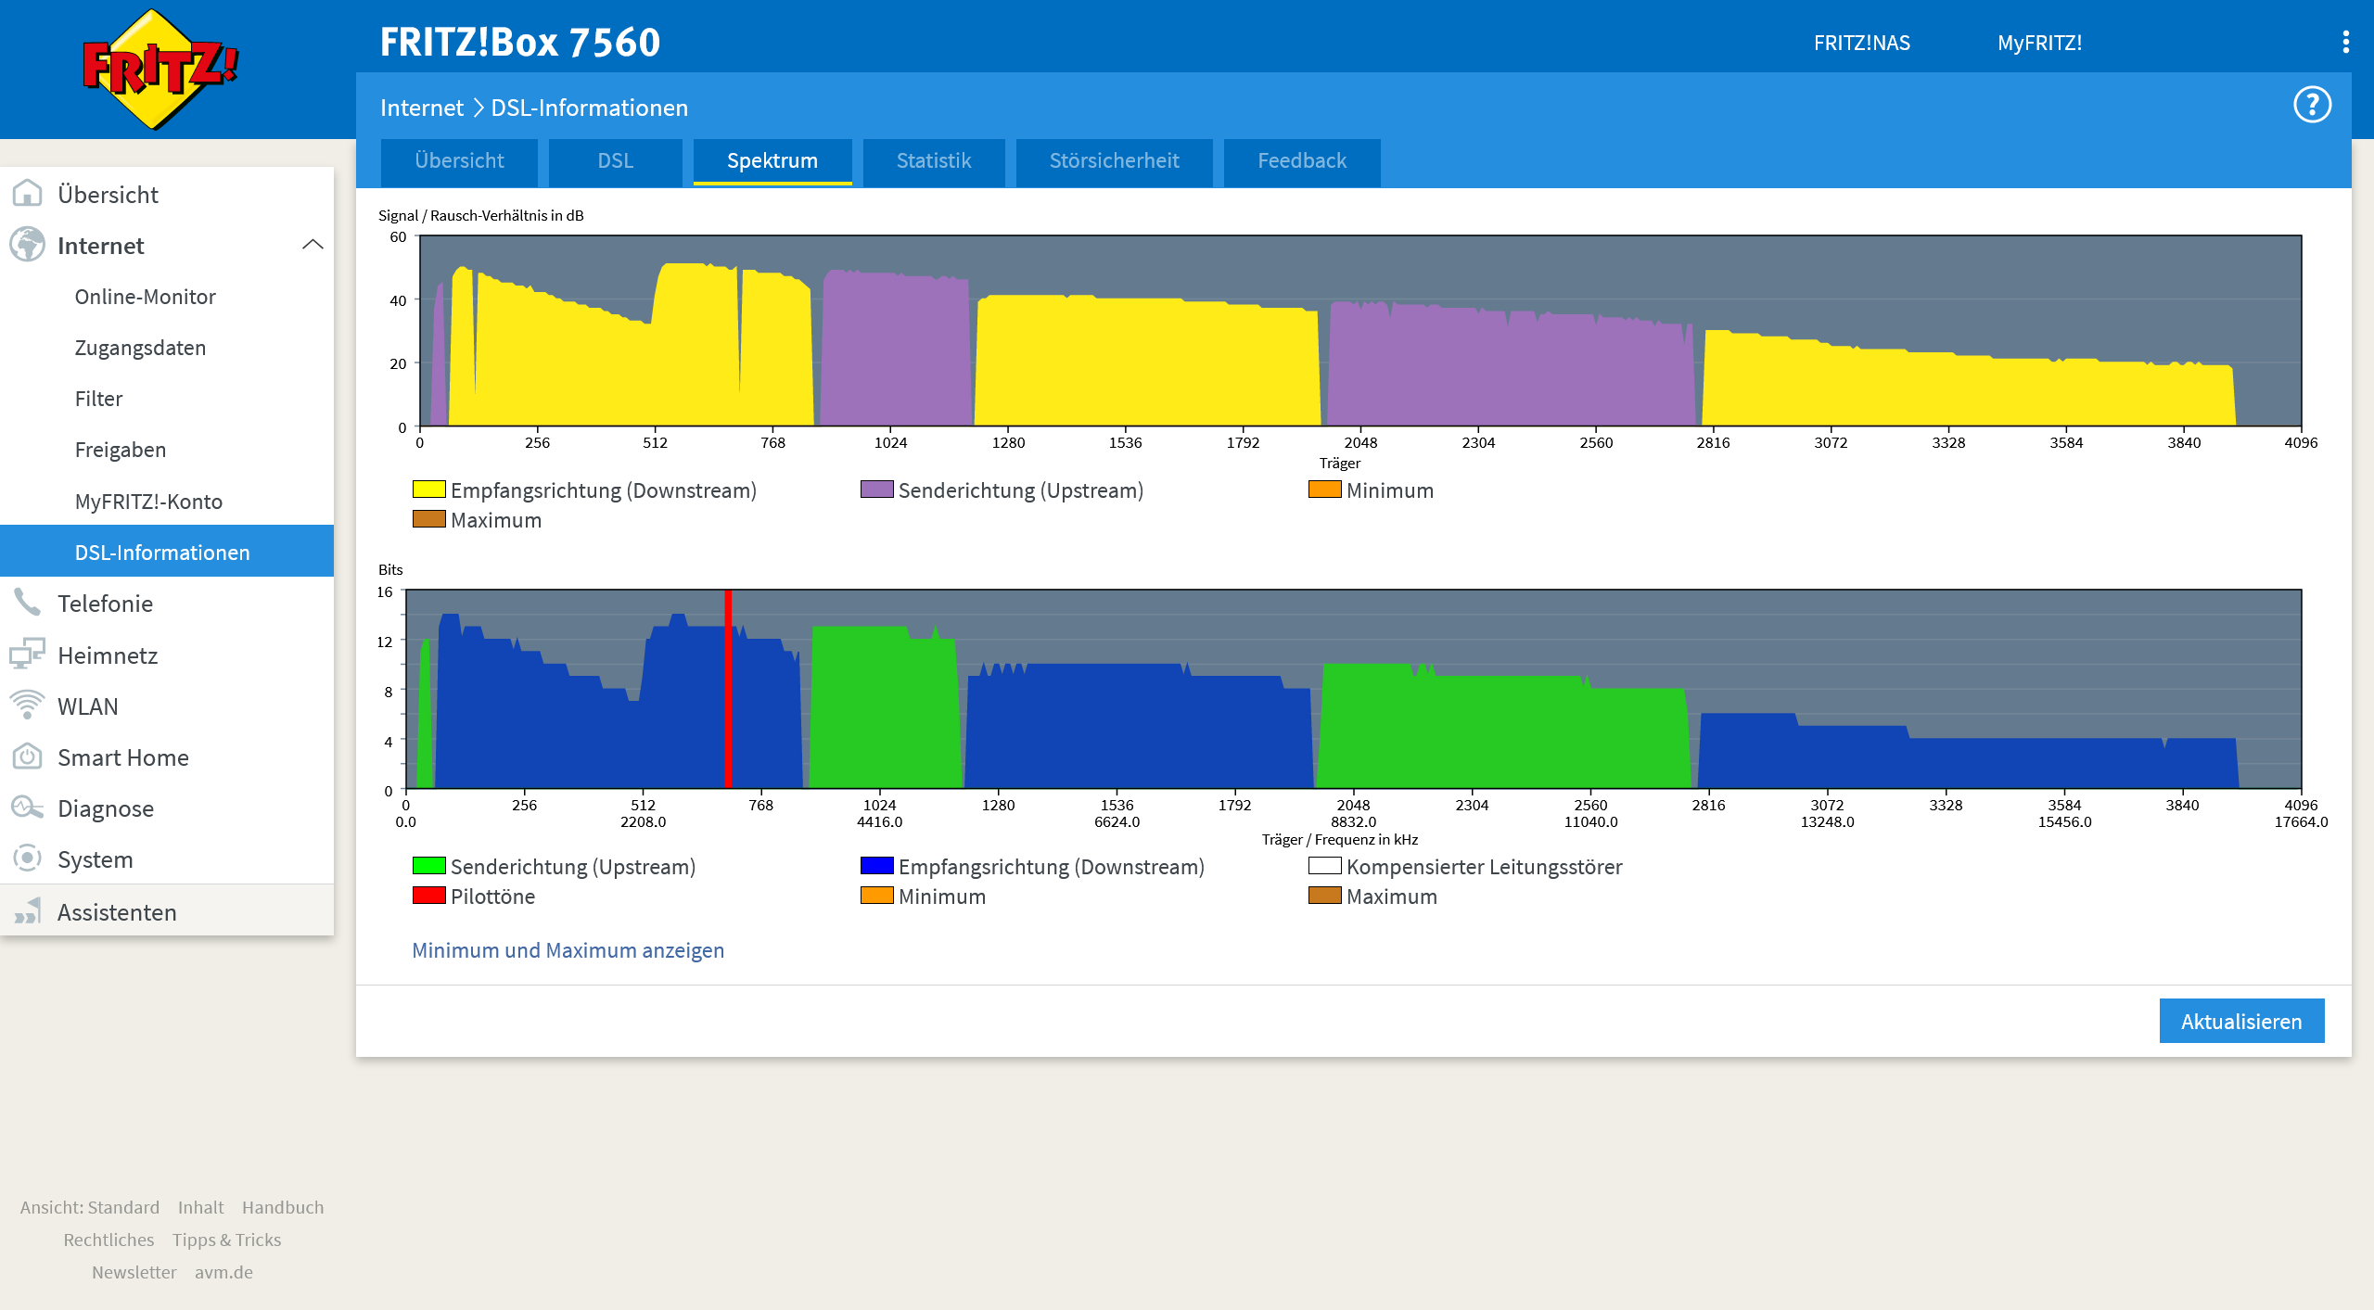Image resolution: width=2374 pixels, height=1310 pixels.
Task: Open Online-Monitor in the sidebar
Action: (145, 297)
